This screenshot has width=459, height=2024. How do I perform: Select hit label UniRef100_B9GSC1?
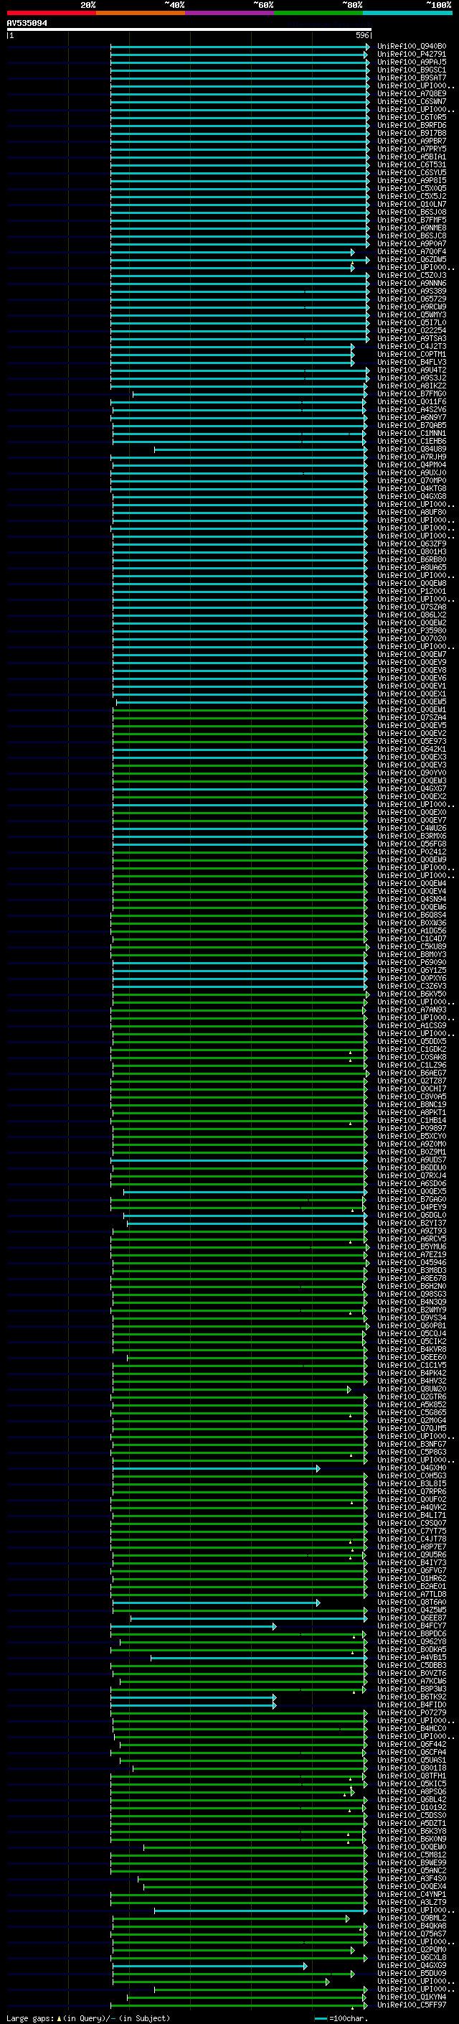coord(412,70)
